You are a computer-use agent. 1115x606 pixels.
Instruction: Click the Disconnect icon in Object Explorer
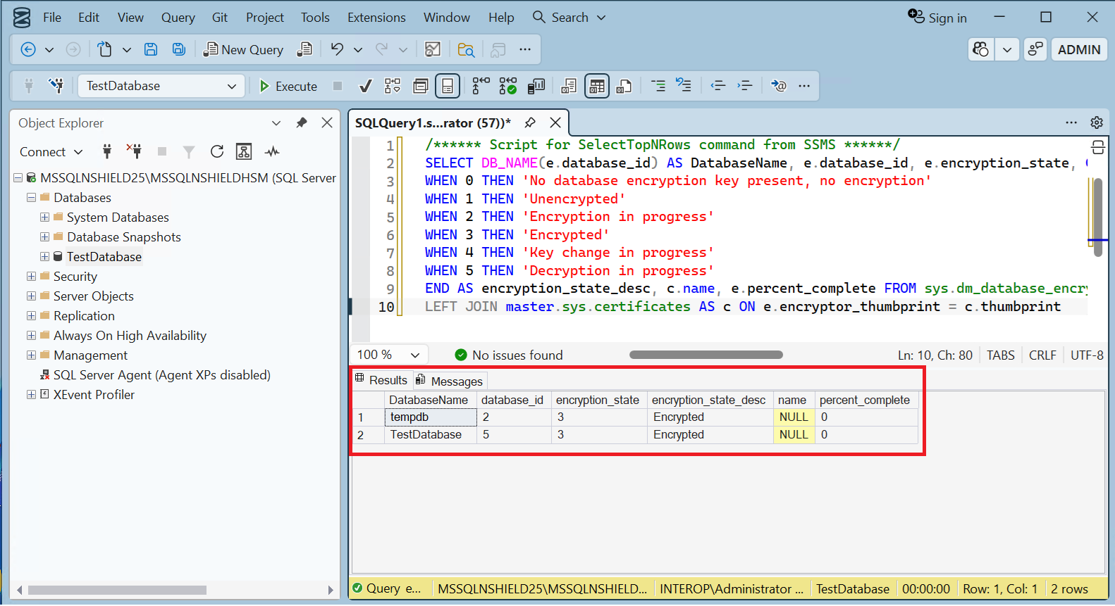pyautogui.click(x=134, y=151)
